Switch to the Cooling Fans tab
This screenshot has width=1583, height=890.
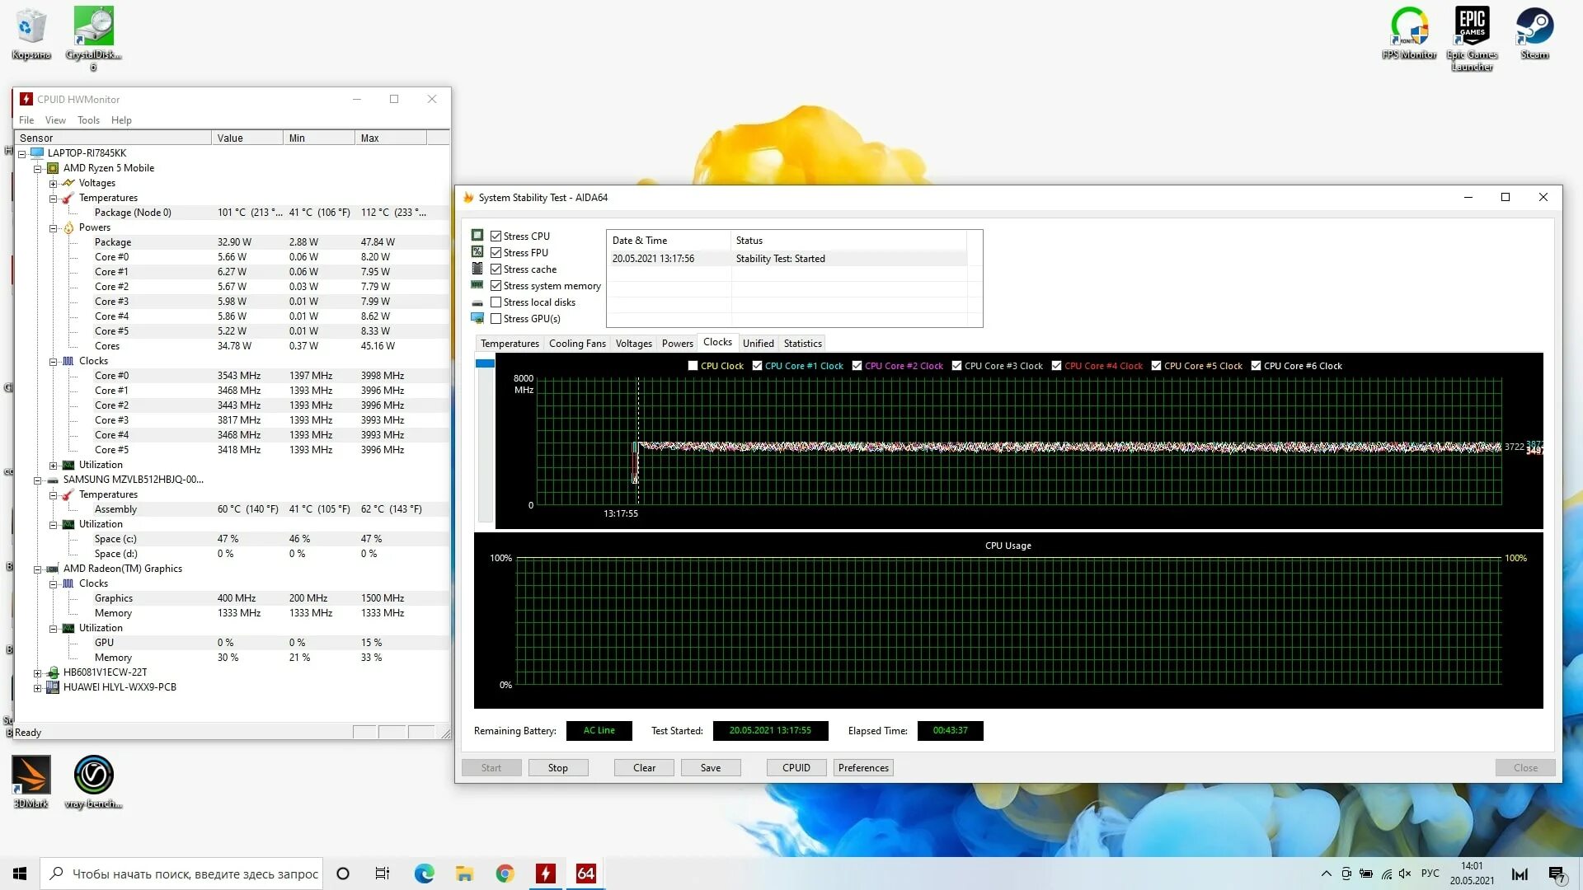pyautogui.click(x=577, y=344)
